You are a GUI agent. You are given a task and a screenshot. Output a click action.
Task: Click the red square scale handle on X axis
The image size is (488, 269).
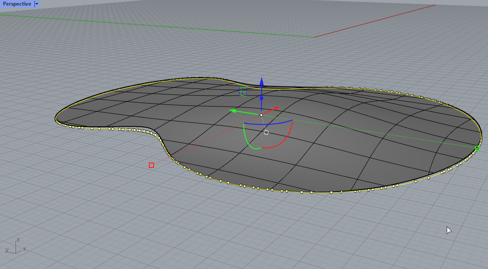[150, 165]
